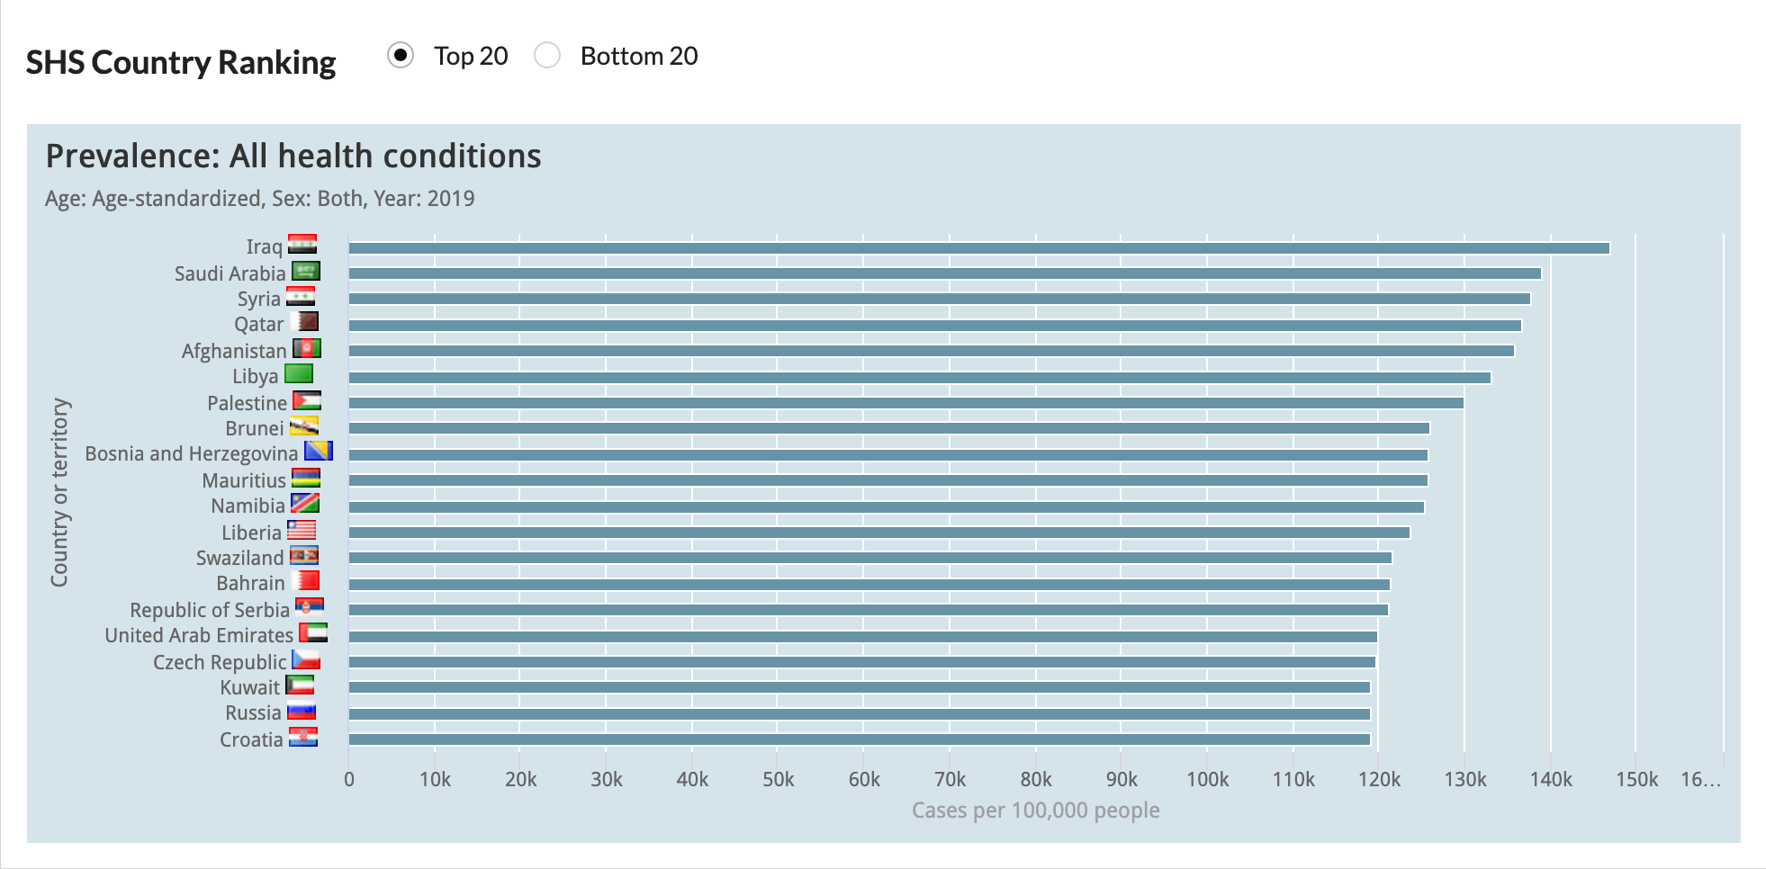Click the Swaziland prevalence bar

coord(869,558)
